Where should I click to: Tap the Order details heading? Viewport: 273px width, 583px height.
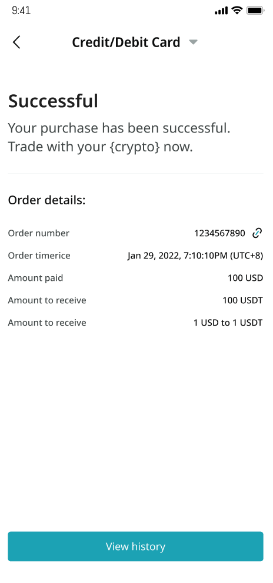[x=47, y=200]
